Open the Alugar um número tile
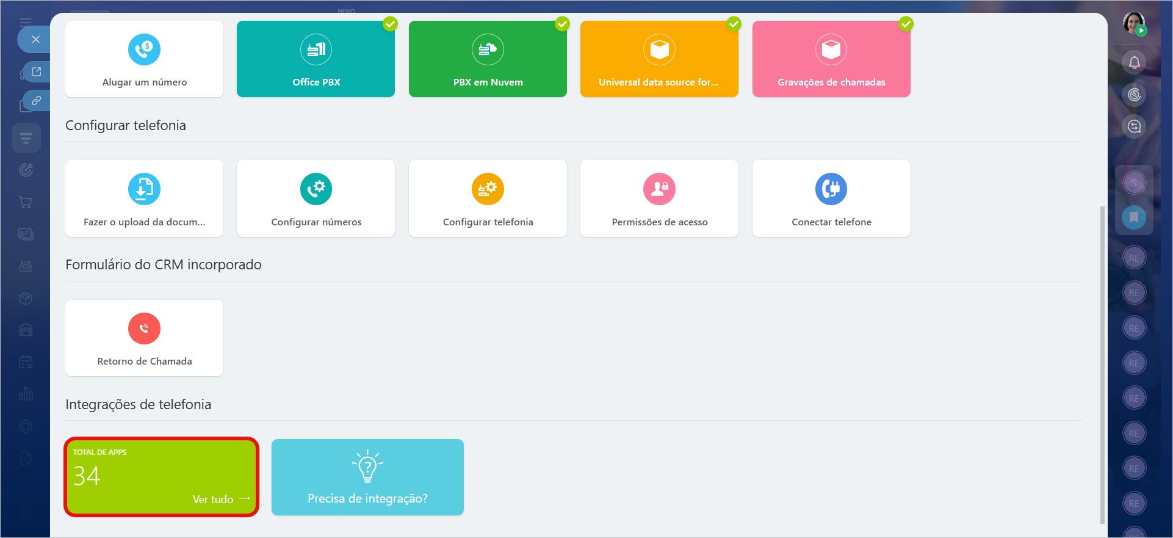Image resolution: width=1173 pixels, height=538 pixels. click(144, 59)
